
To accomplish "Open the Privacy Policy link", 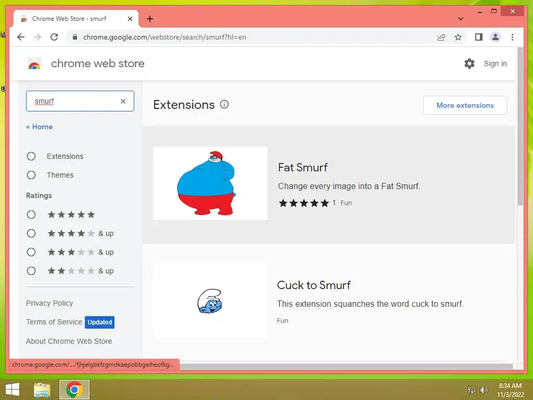I will (49, 303).
